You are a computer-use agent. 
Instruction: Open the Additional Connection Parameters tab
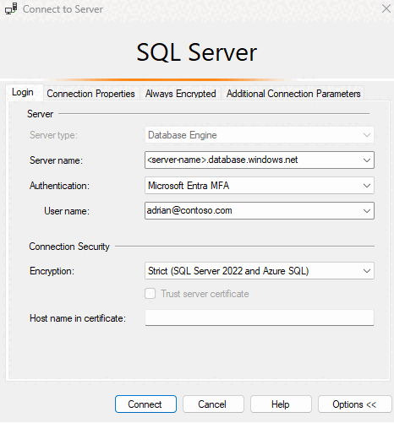(x=293, y=94)
